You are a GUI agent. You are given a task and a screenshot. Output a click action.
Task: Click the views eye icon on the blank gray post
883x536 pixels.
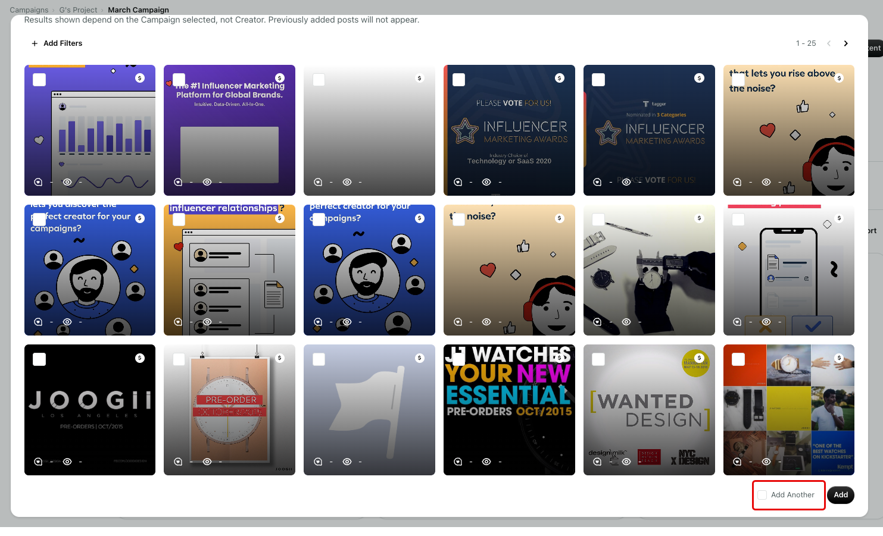pyautogui.click(x=347, y=182)
